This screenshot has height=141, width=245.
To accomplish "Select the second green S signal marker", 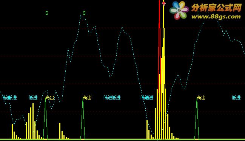I will (x=84, y=13).
